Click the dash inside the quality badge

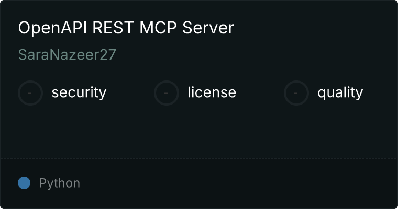pyautogui.click(x=296, y=93)
